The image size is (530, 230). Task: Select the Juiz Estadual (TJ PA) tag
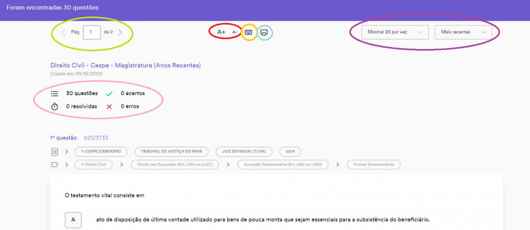click(244, 151)
